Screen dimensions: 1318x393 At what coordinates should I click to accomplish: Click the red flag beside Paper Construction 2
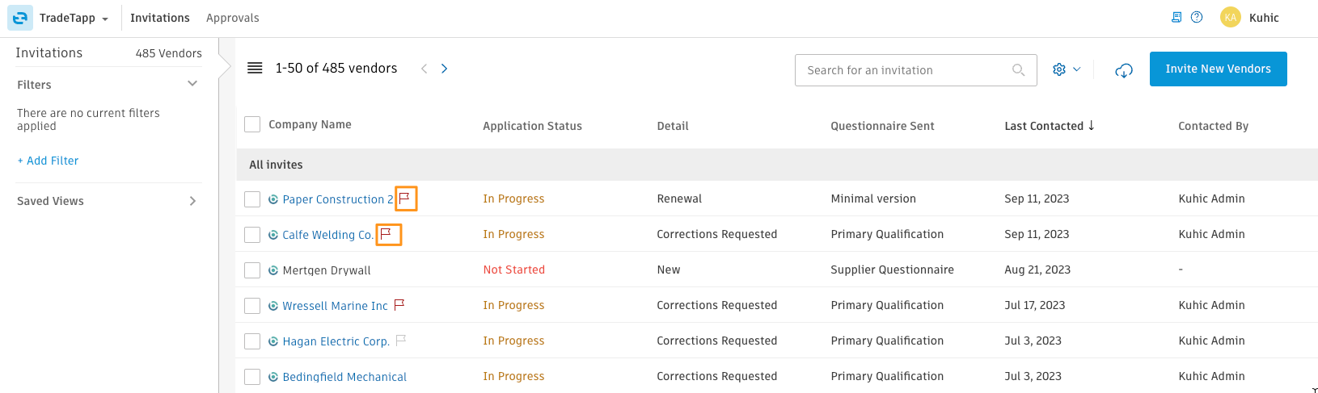click(405, 199)
